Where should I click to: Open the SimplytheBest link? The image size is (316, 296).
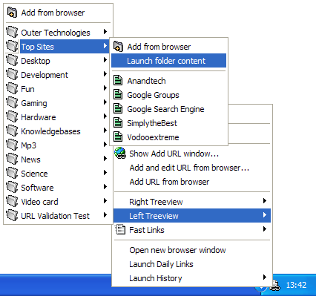(x=168, y=123)
